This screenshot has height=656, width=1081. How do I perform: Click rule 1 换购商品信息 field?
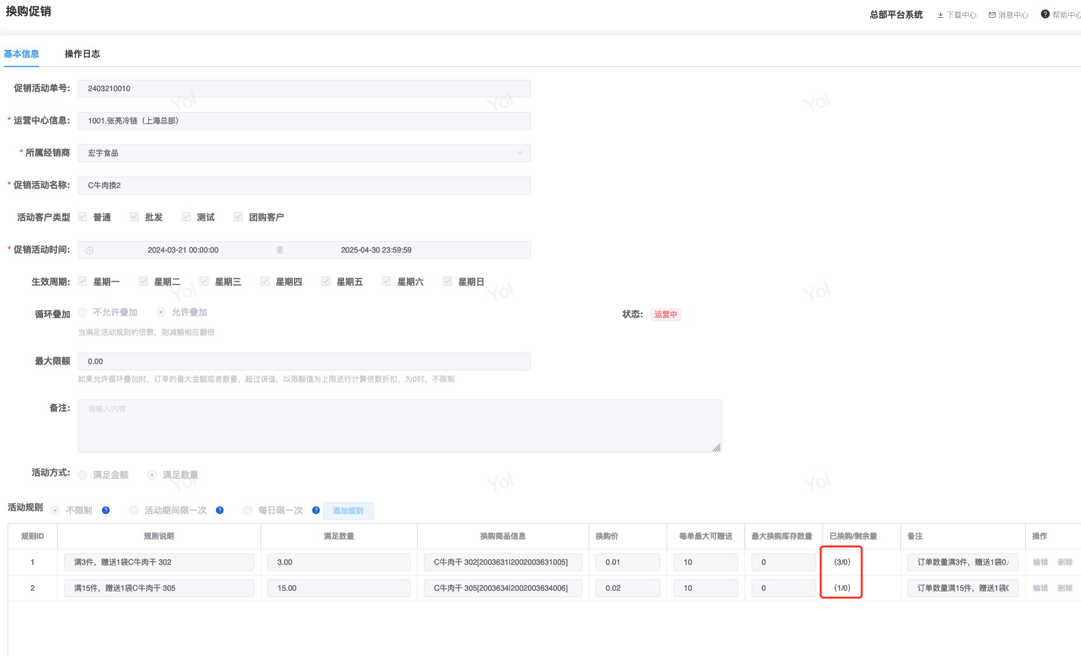(503, 562)
